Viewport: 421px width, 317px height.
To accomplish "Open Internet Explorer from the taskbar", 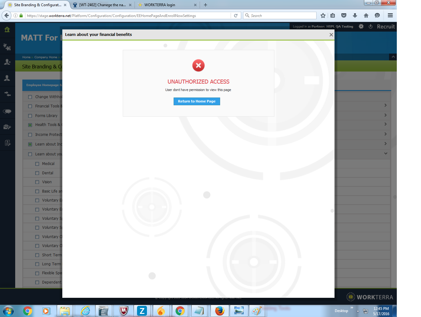I will [x=85, y=311].
